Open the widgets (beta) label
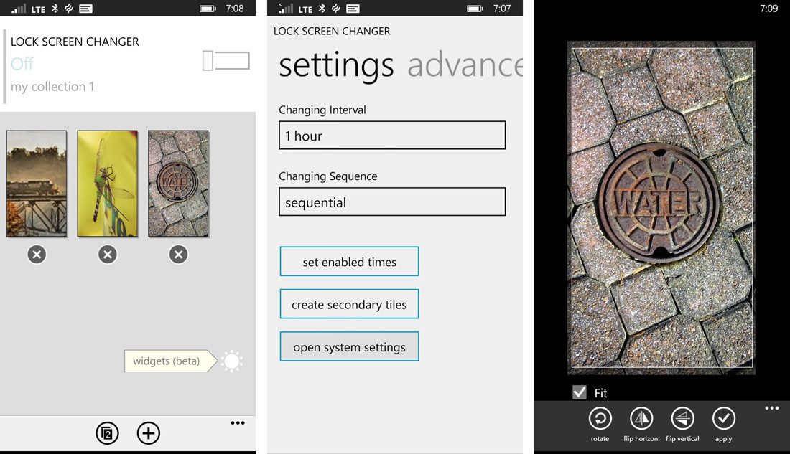The image size is (790, 454). tap(170, 361)
